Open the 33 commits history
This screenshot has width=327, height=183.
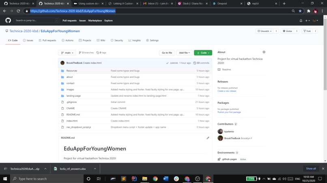[x=201, y=63]
